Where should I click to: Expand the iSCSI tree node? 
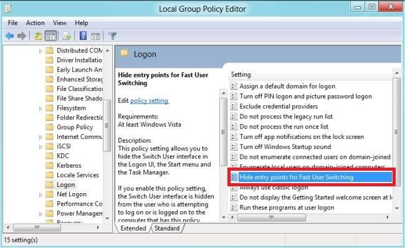point(40,146)
